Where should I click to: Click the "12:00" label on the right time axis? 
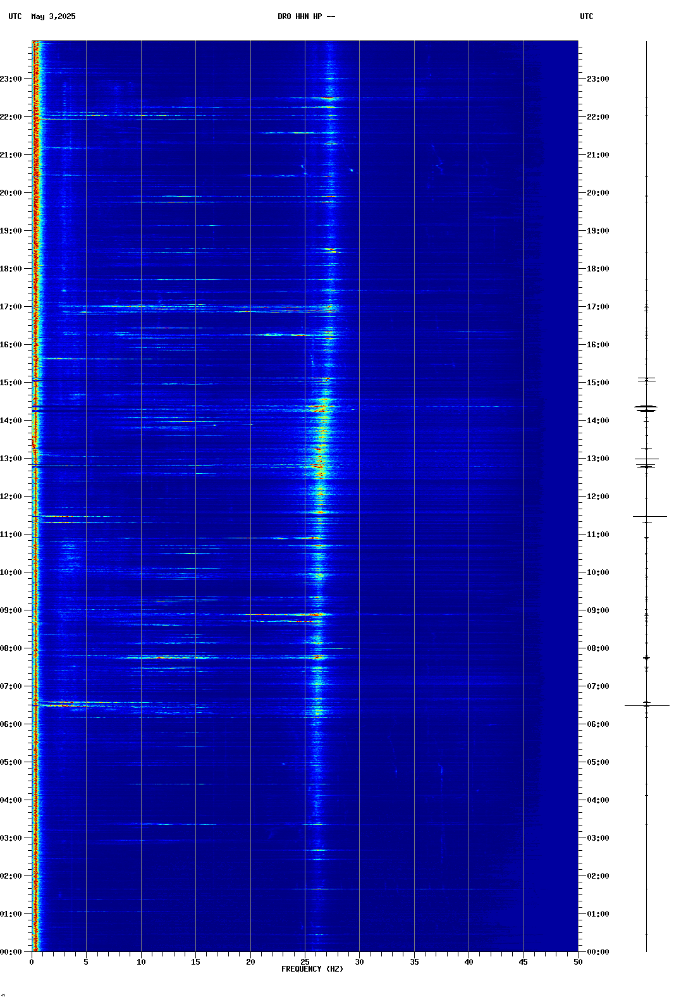click(x=598, y=497)
